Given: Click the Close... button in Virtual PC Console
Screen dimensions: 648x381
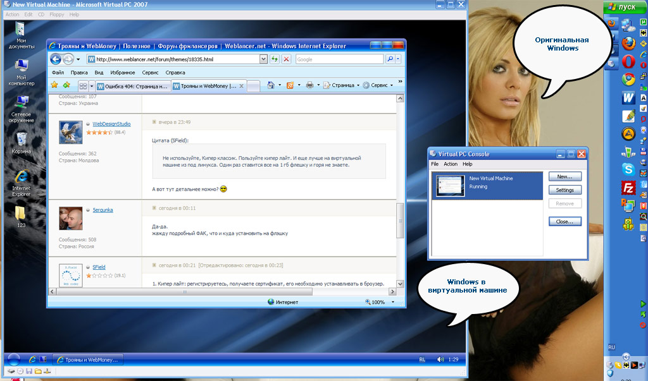Looking at the screenshot, I should 565,222.
